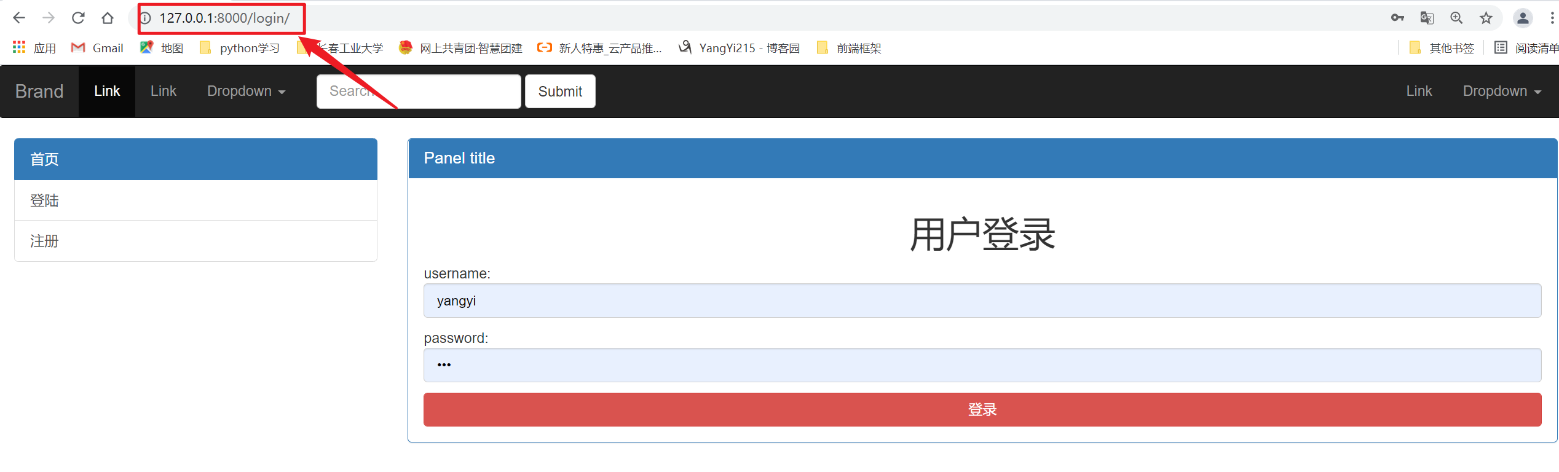Screen dimensions: 1559x472
Task: Open the Chrome three-dot menu
Action: (x=1552, y=18)
